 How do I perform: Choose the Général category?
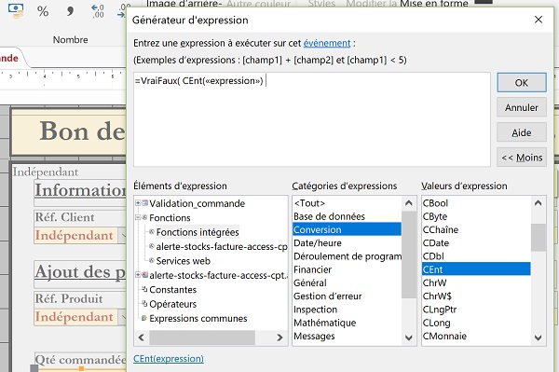pyautogui.click(x=347, y=282)
